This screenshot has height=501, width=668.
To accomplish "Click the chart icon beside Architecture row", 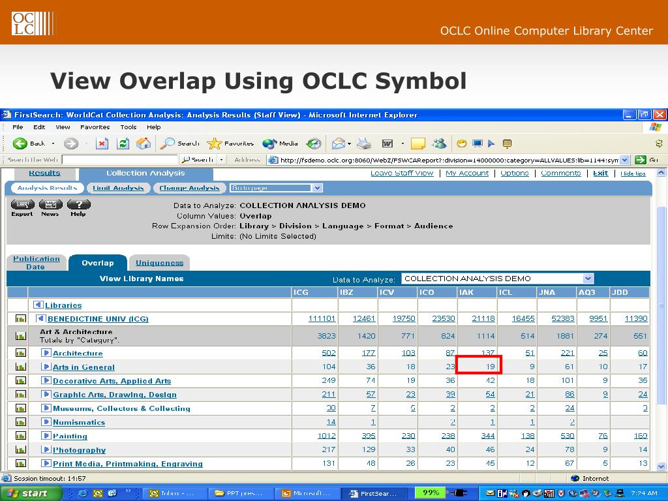I will tap(20, 353).
